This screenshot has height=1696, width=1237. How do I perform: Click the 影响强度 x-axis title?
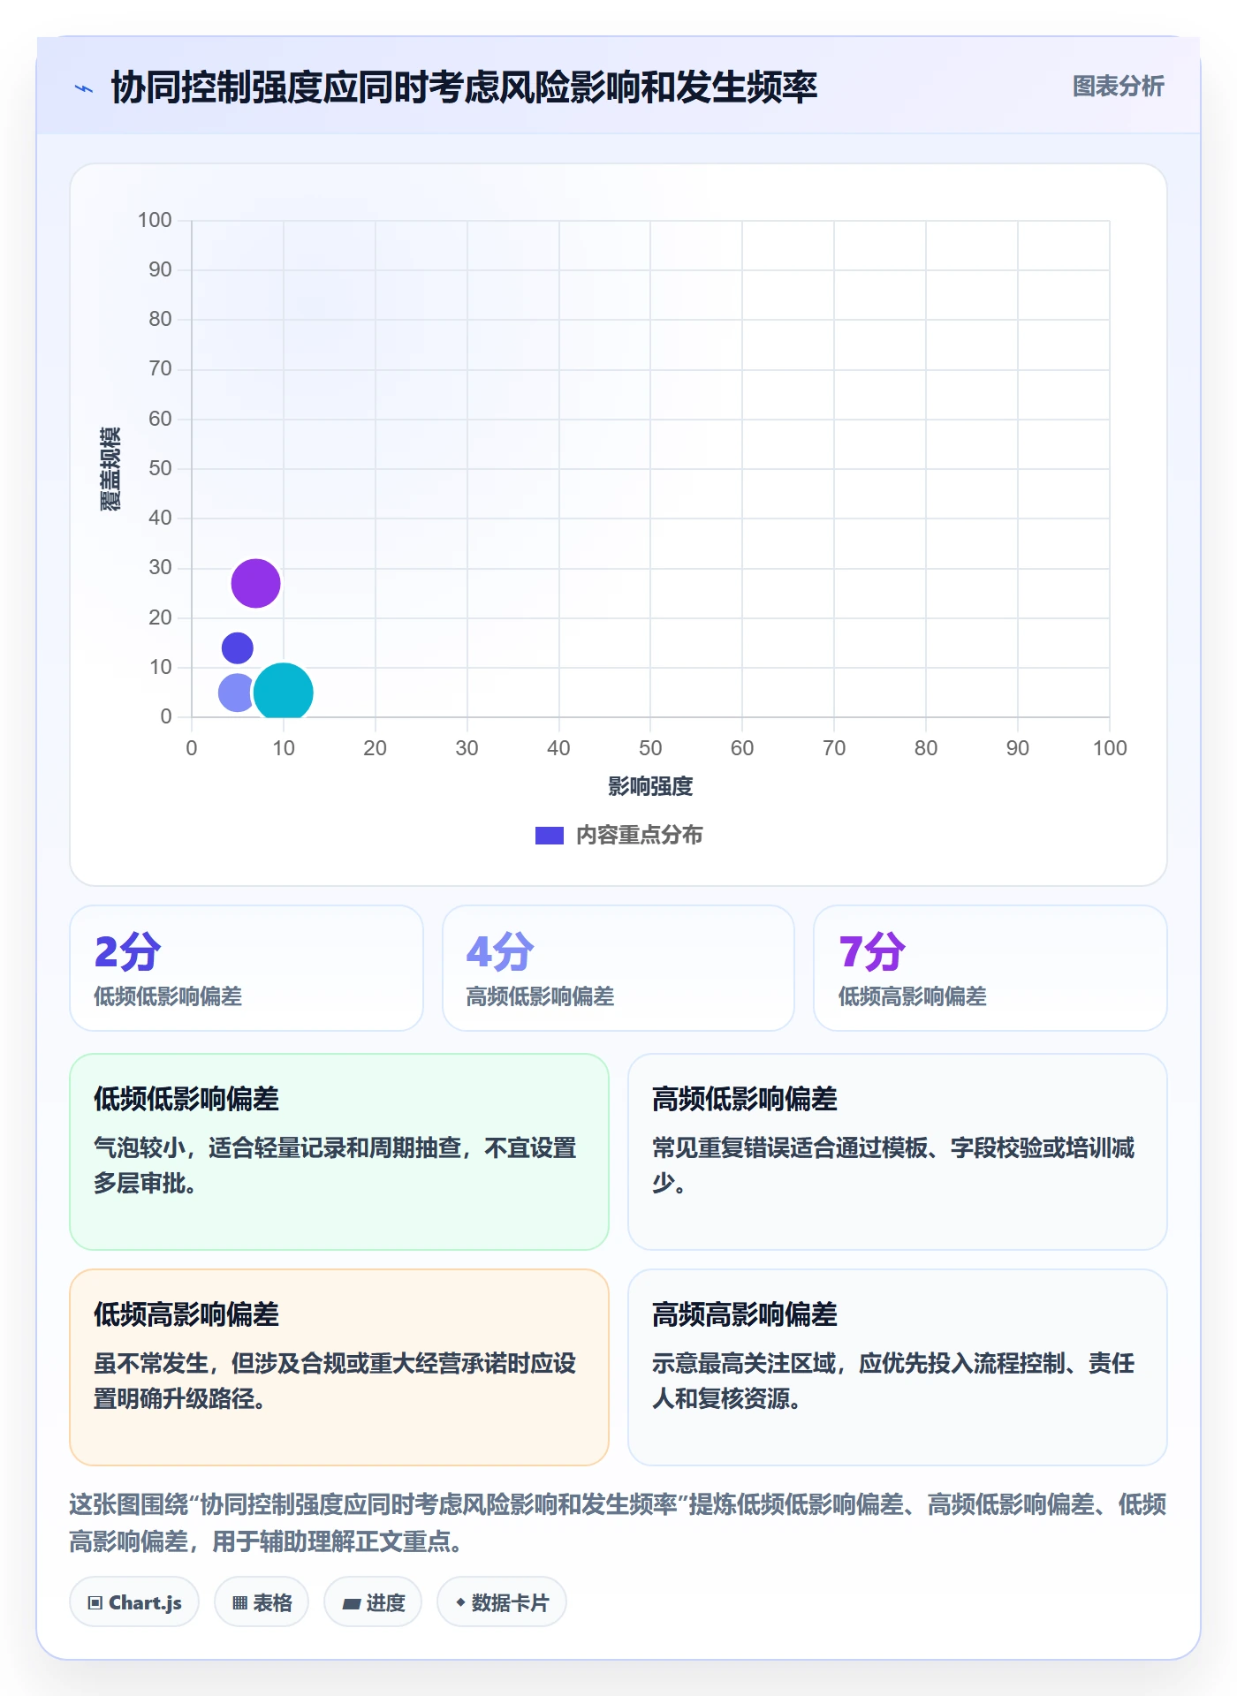pyautogui.click(x=650, y=786)
